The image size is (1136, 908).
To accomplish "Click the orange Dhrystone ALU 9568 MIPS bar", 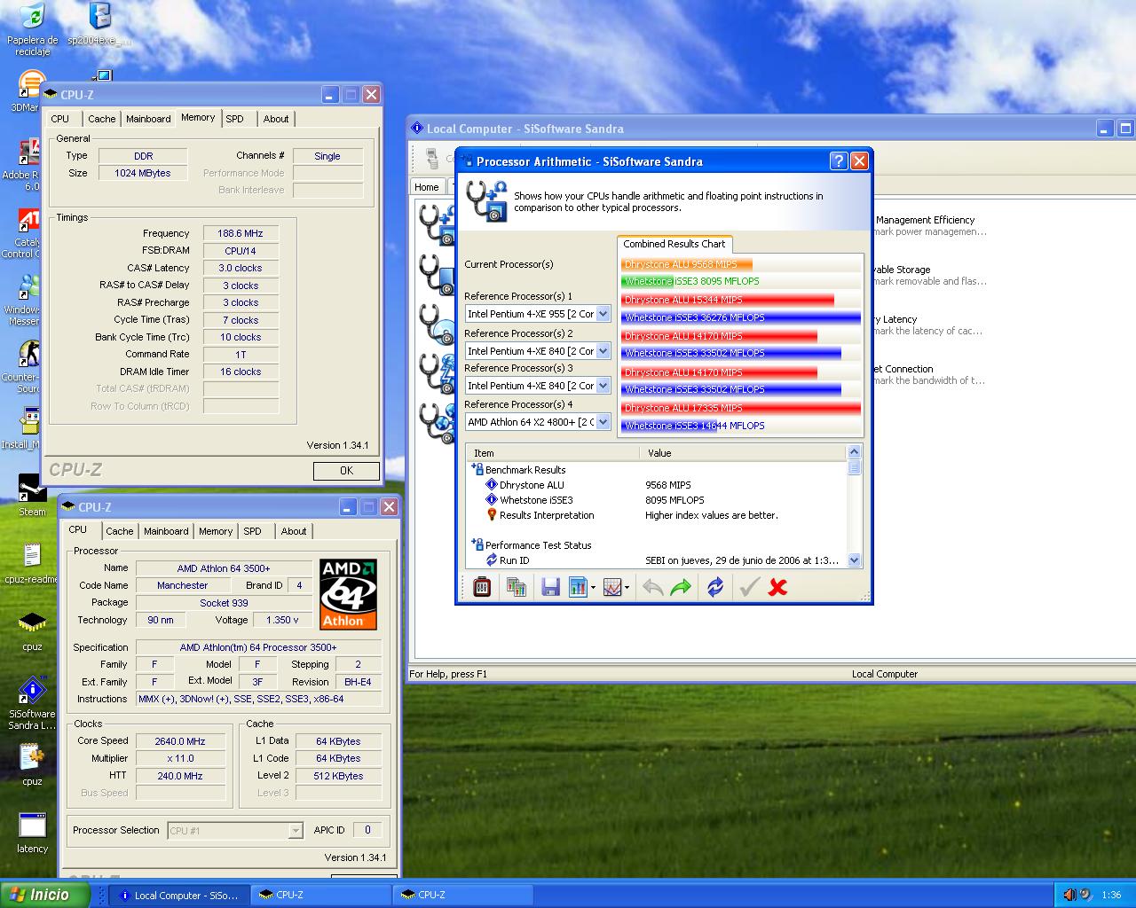I will [685, 264].
